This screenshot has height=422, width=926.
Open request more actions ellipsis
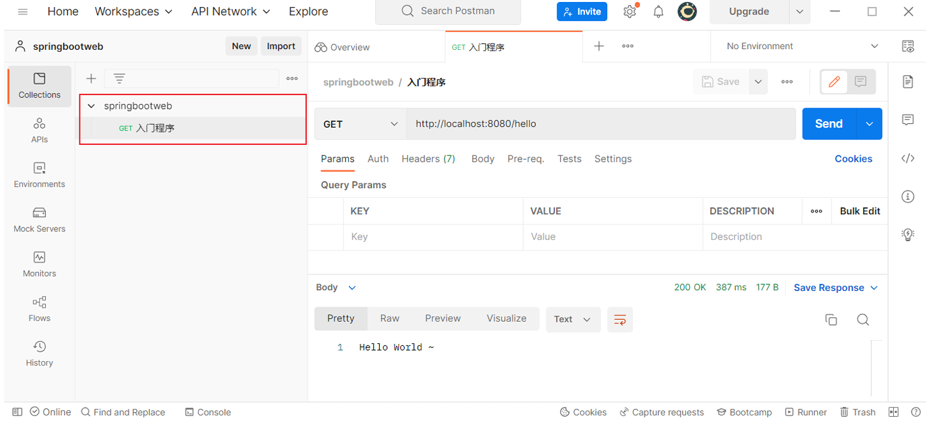point(787,82)
